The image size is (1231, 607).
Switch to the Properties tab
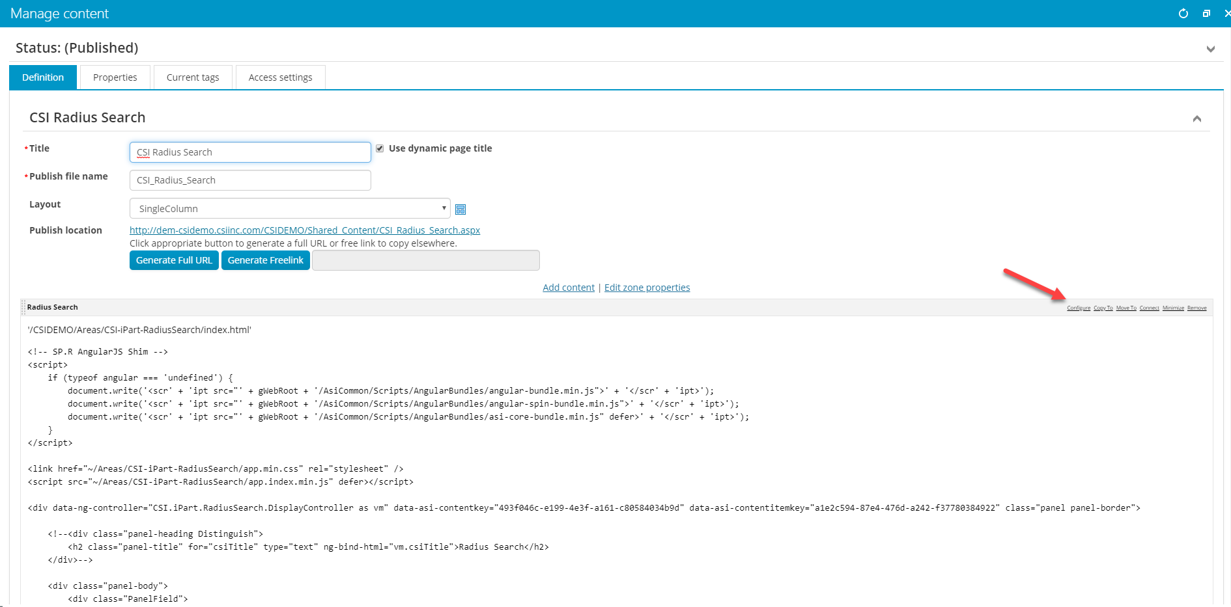(115, 77)
